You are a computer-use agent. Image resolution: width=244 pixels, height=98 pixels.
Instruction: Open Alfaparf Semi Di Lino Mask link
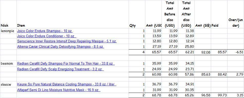tap(59, 90)
